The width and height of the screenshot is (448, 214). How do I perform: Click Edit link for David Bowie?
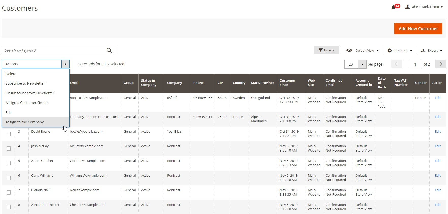pyautogui.click(x=438, y=131)
